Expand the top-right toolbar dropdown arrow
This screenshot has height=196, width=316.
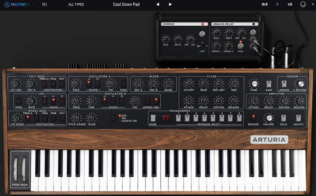click(x=313, y=5)
